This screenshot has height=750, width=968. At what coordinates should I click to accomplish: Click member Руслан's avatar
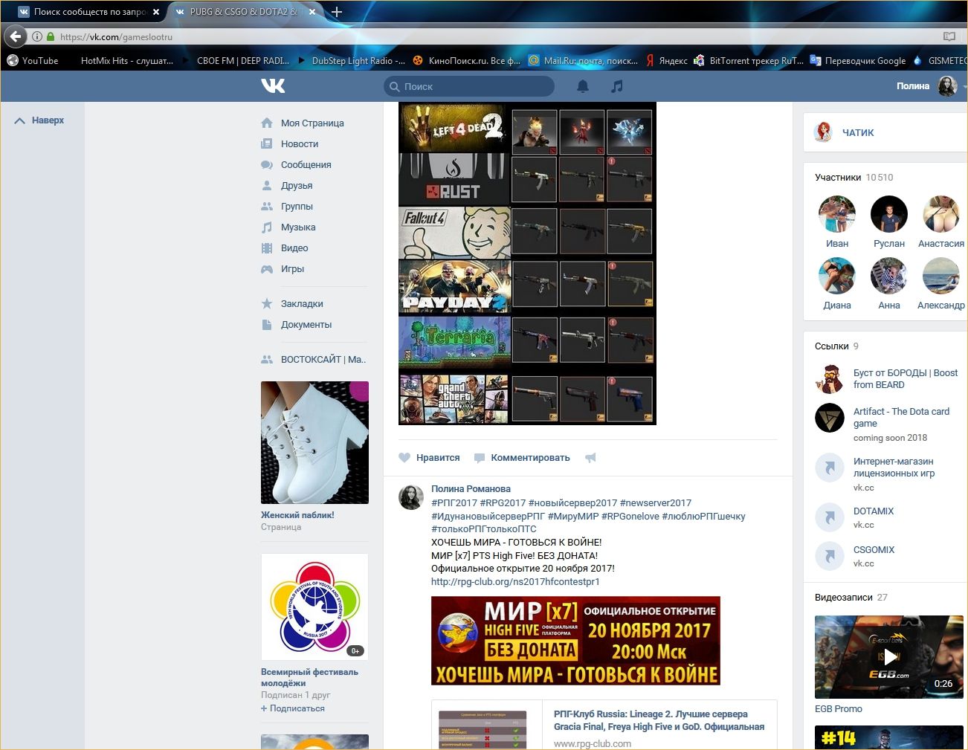889,214
